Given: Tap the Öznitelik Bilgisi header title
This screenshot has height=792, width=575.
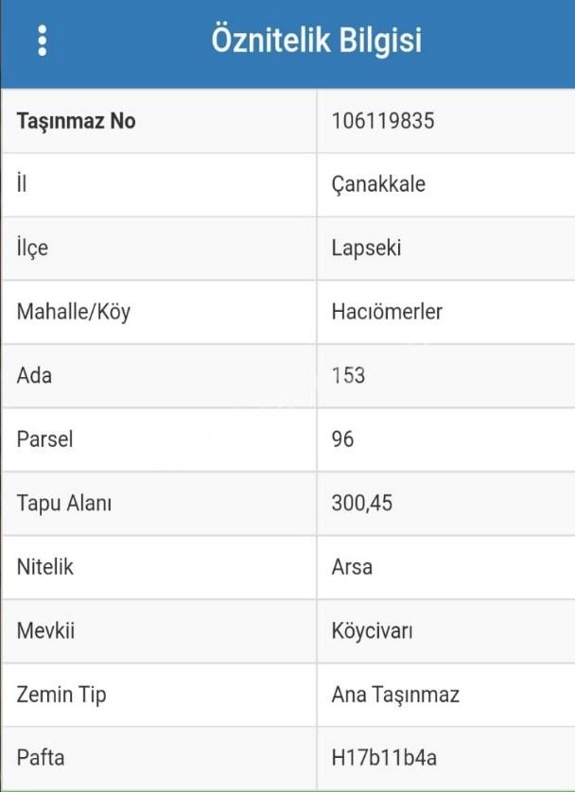Looking at the screenshot, I should pos(316,40).
